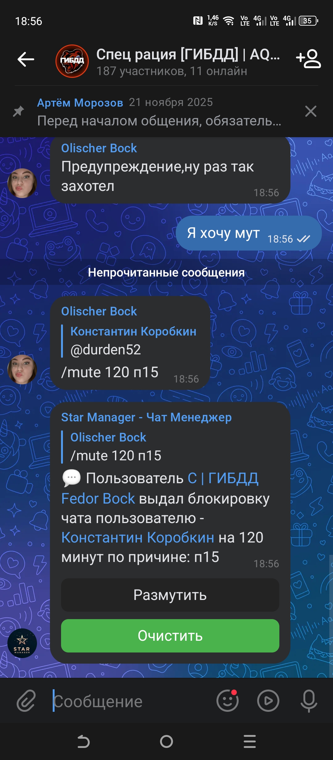
Task: Tap the add participant icon
Action: [308, 59]
